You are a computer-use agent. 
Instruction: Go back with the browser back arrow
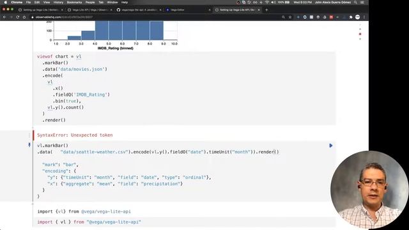(4, 17)
